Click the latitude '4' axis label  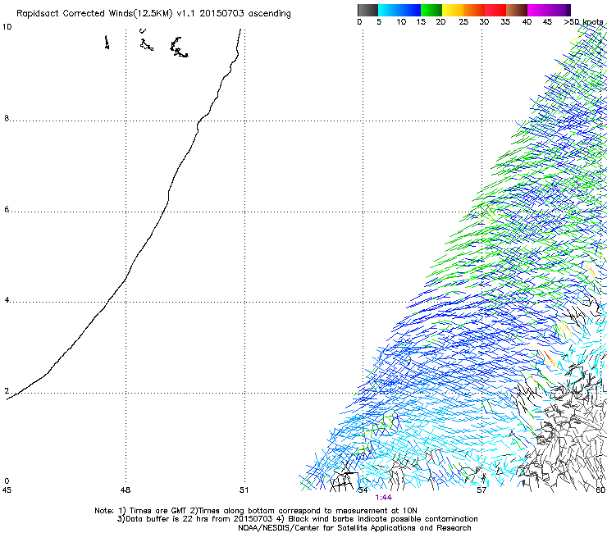tap(7, 300)
